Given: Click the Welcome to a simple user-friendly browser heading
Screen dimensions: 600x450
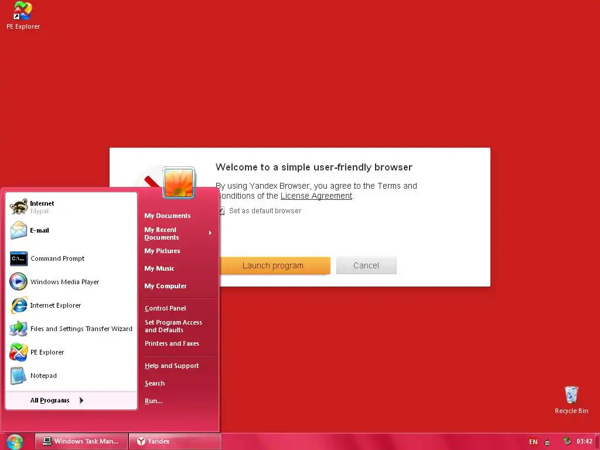Looking at the screenshot, I should click(314, 167).
